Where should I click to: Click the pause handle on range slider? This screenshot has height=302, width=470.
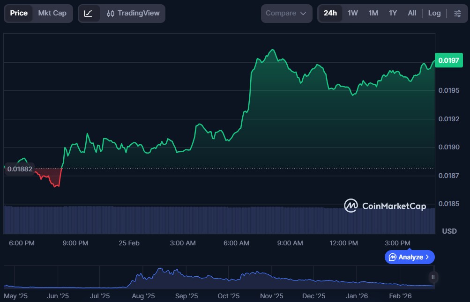(x=433, y=277)
